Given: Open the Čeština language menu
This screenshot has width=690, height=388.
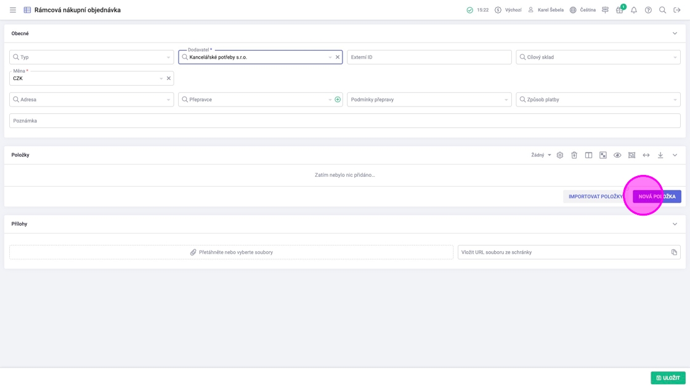Looking at the screenshot, I should pos(582,10).
